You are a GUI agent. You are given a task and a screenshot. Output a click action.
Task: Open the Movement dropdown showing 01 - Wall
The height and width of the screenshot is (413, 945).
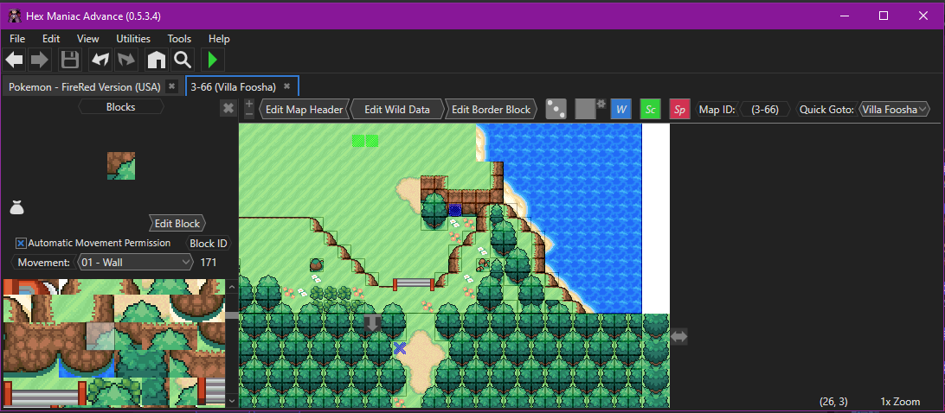pyautogui.click(x=134, y=263)
